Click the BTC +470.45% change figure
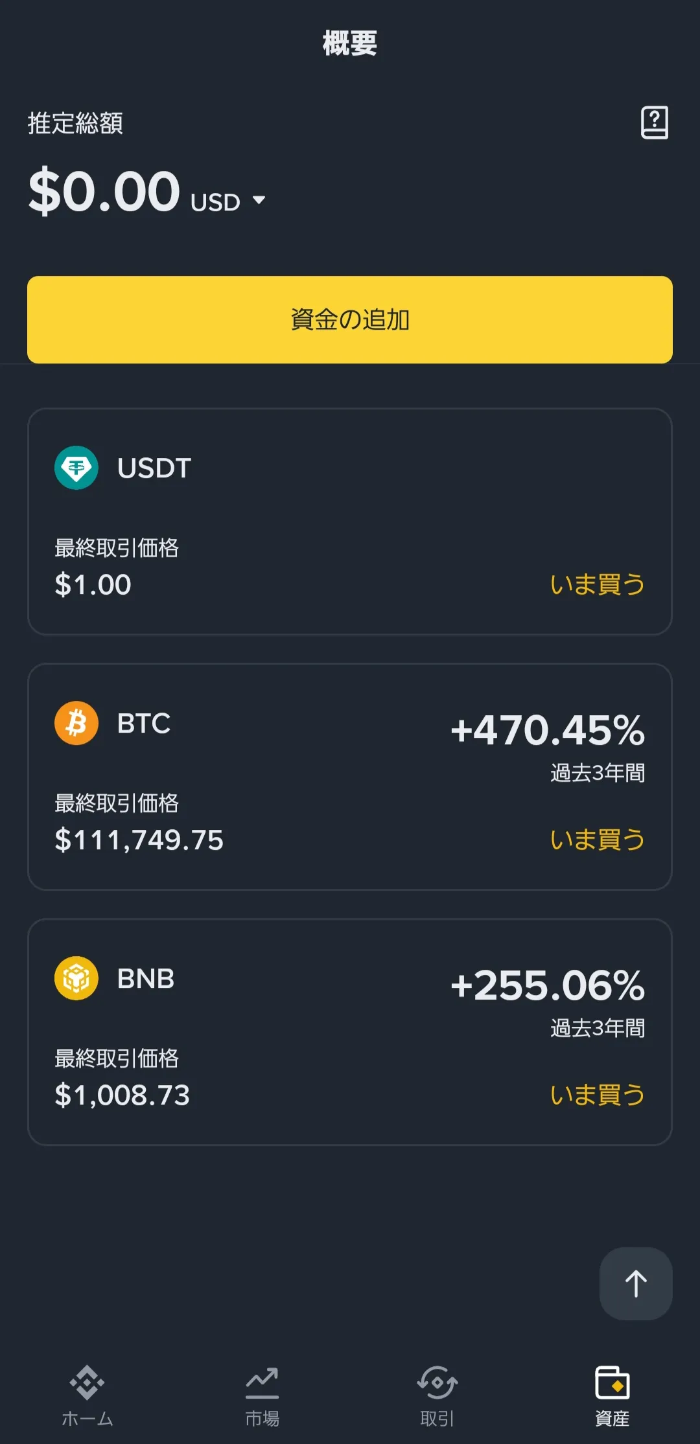Viewport: 700px width, 1444px height. pos(548,730)
